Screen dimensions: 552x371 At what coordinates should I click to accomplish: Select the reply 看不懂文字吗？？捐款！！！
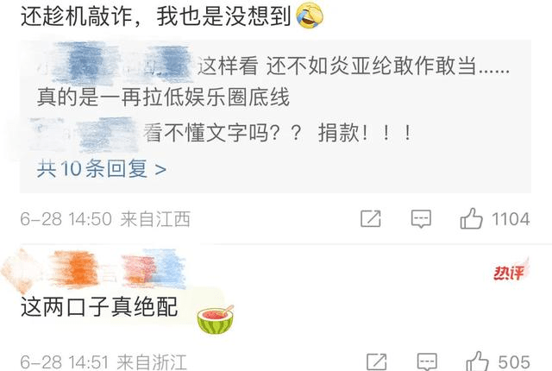point(278,134)
